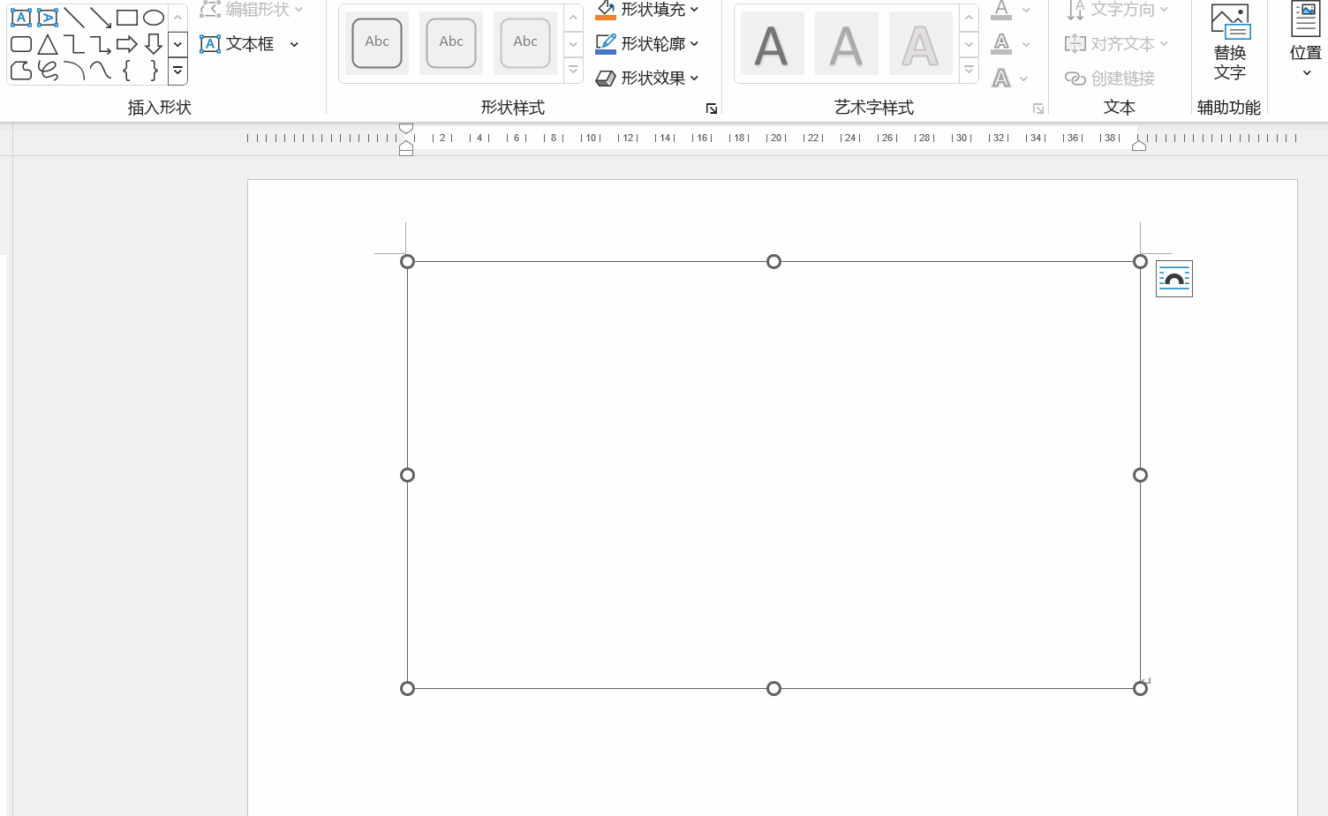This screenshot has width=1328, height=816.
Task: Choose the right block arrow shape
Action: [x=127, y=44]
